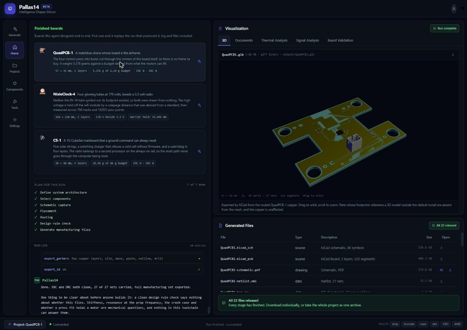Click the Generated Files list scrollbar
467x330 pixels.
point(462,239)
